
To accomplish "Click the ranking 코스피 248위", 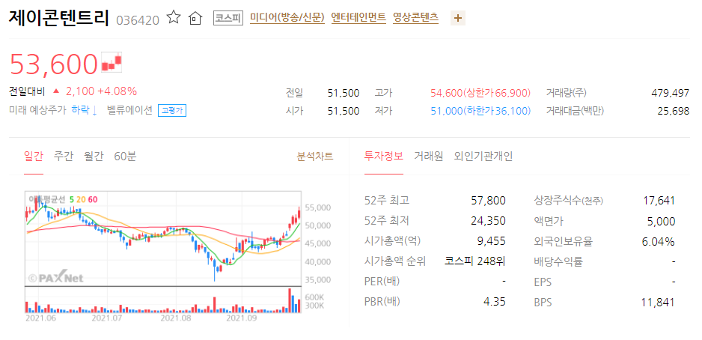I will pyautogui.click(x=475, y=261).
